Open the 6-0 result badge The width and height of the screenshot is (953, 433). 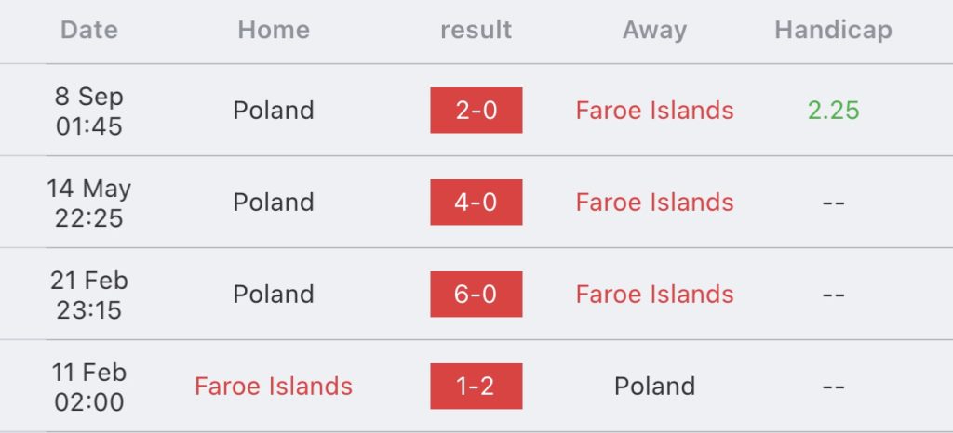tap(476, 295)
